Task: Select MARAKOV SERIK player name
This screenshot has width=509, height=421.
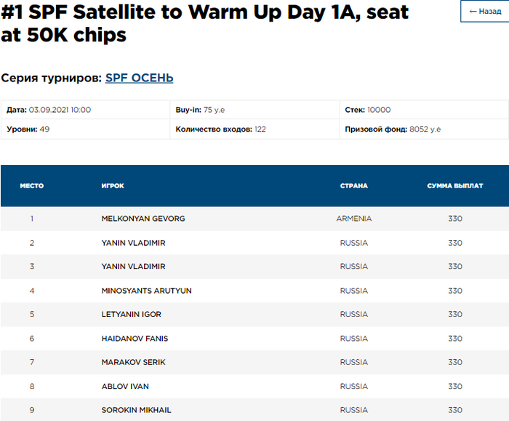Action: [133, 362]
